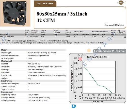Select the EC SE825PT tab
Screen dimensions: 127x109
45,4
